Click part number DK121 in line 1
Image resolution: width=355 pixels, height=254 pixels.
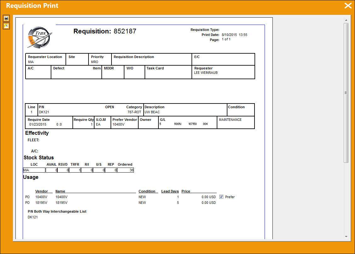point(44,112)
